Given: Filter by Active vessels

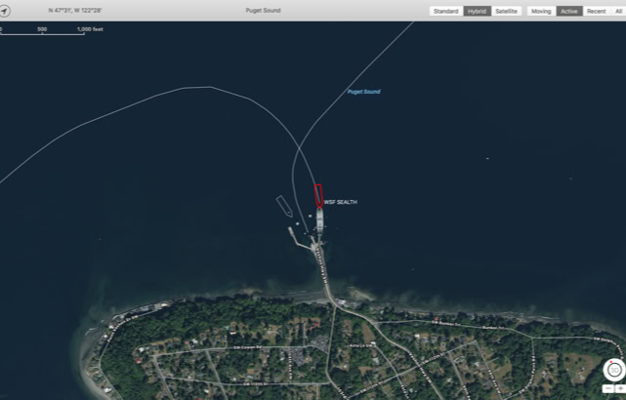Looking at the screenshot, I should (569, 11).
